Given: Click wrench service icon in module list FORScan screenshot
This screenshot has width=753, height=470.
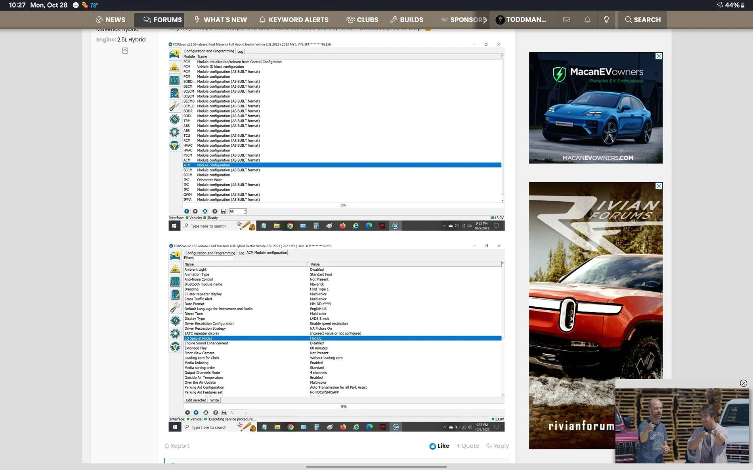Looking at the screenshot, I should pos(174,106).
